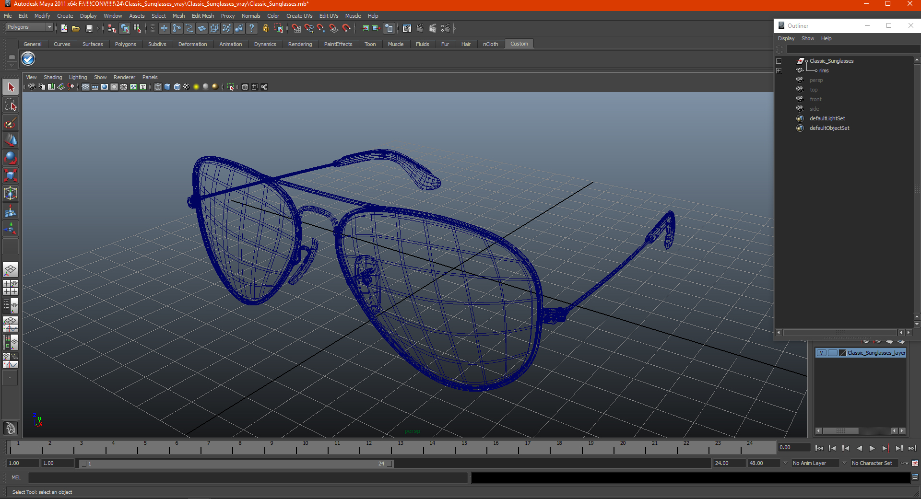
Task: Open the Edit Mesh menu
Action: click(x=203, y=16)
